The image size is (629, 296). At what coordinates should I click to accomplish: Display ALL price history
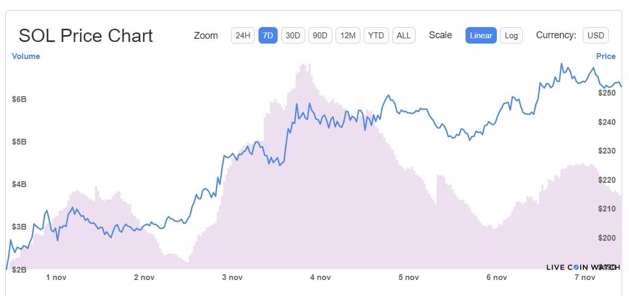pos(403,36)
